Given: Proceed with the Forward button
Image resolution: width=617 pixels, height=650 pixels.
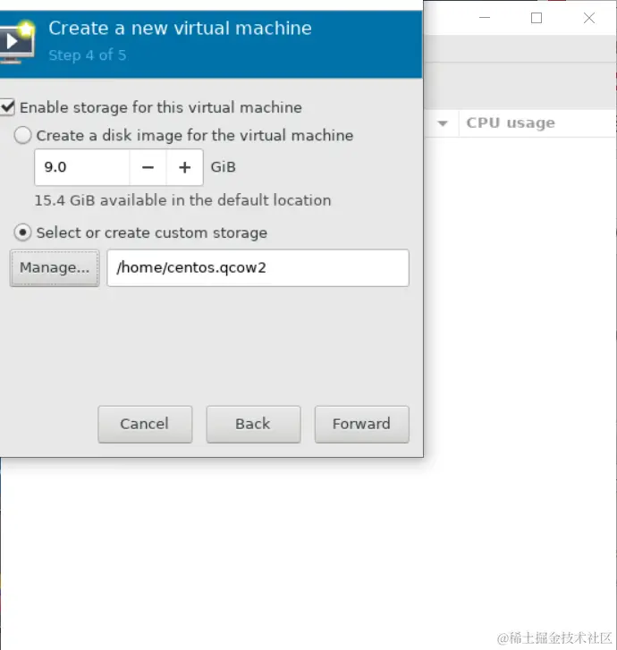Looking at the screenshot, I should [361, 424].
